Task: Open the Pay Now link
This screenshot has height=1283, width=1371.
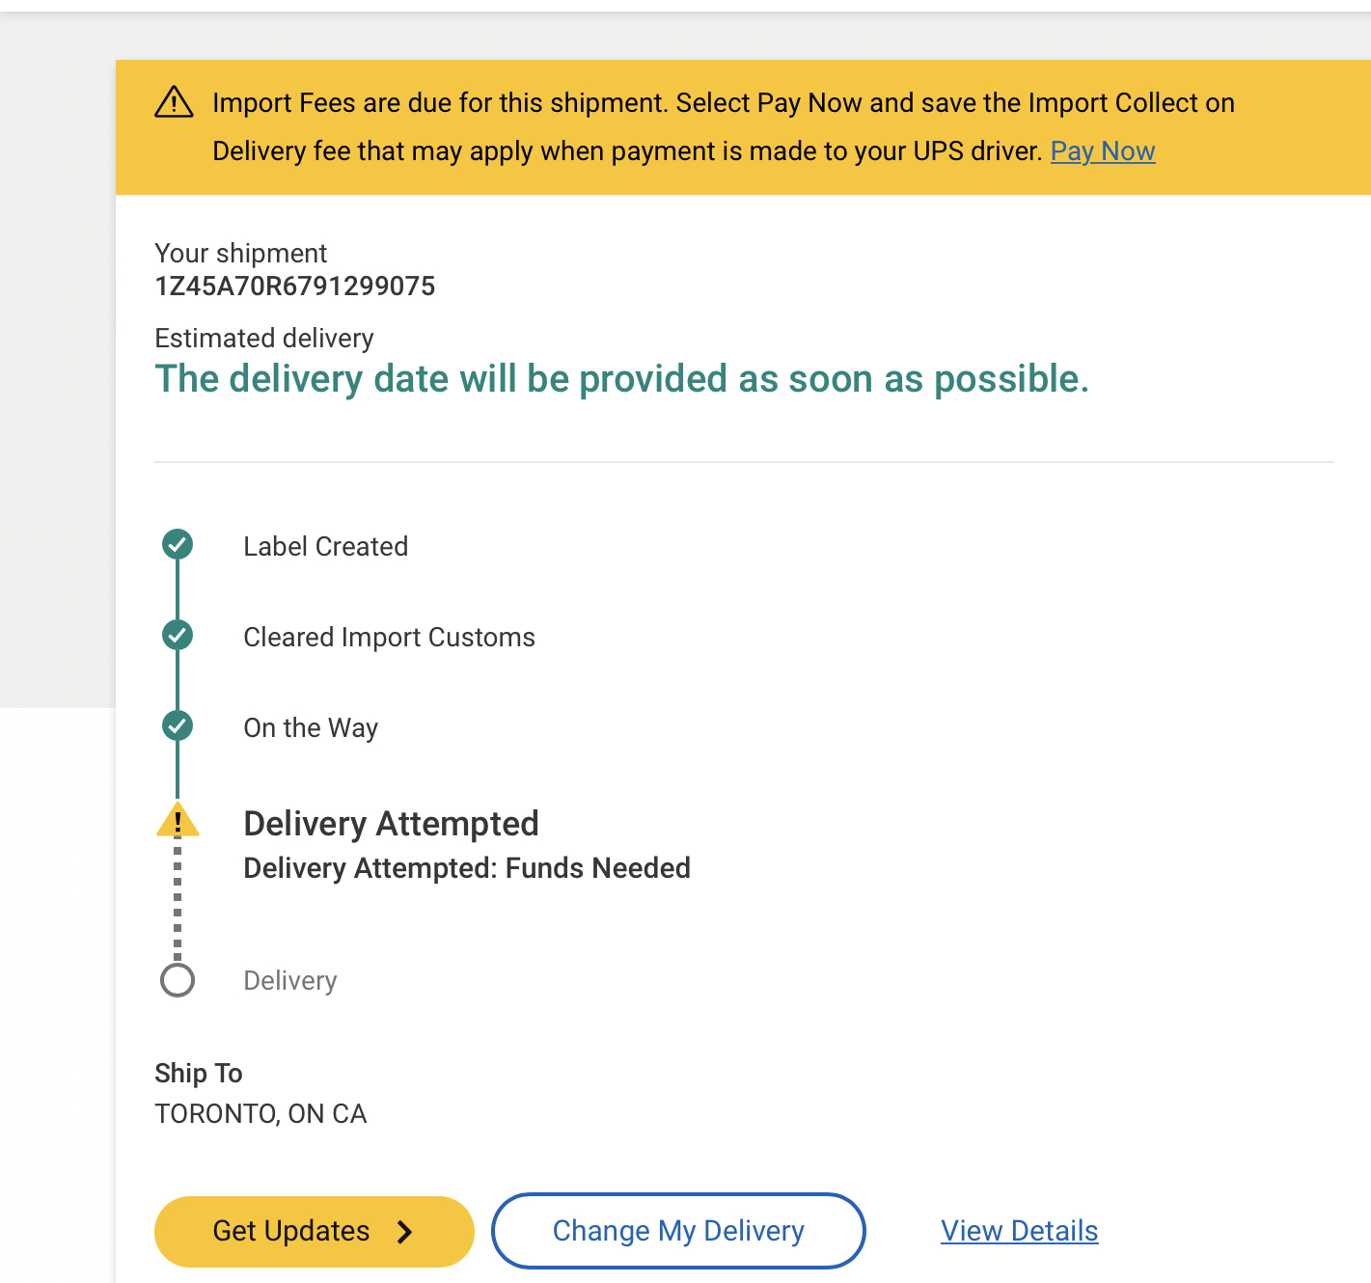Action: pyautogui.click(x=1103, y=151)
